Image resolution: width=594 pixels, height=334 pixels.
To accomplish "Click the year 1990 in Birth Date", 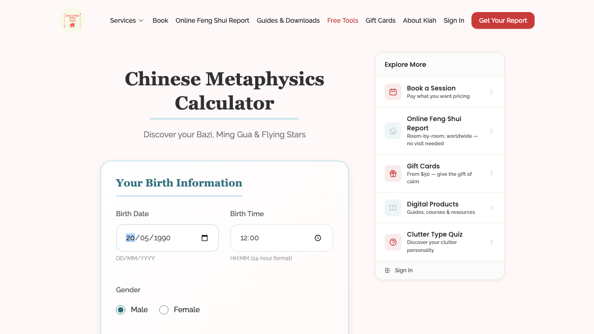I will pyautogui.click(x=162, y=238).
